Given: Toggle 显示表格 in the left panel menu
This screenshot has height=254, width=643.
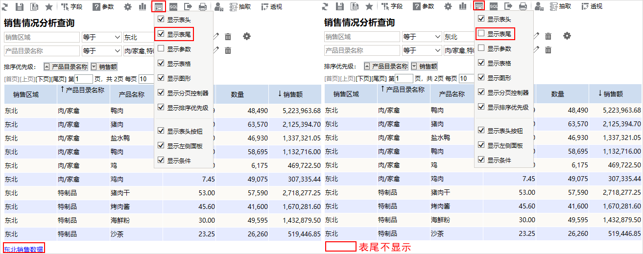Looking at the screenshot, I should (x=161, y=63).
